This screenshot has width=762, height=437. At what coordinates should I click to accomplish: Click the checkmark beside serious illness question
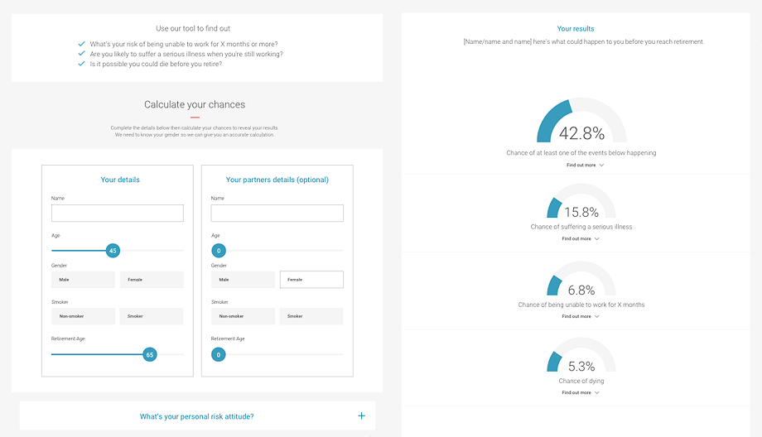coord(82,54)
